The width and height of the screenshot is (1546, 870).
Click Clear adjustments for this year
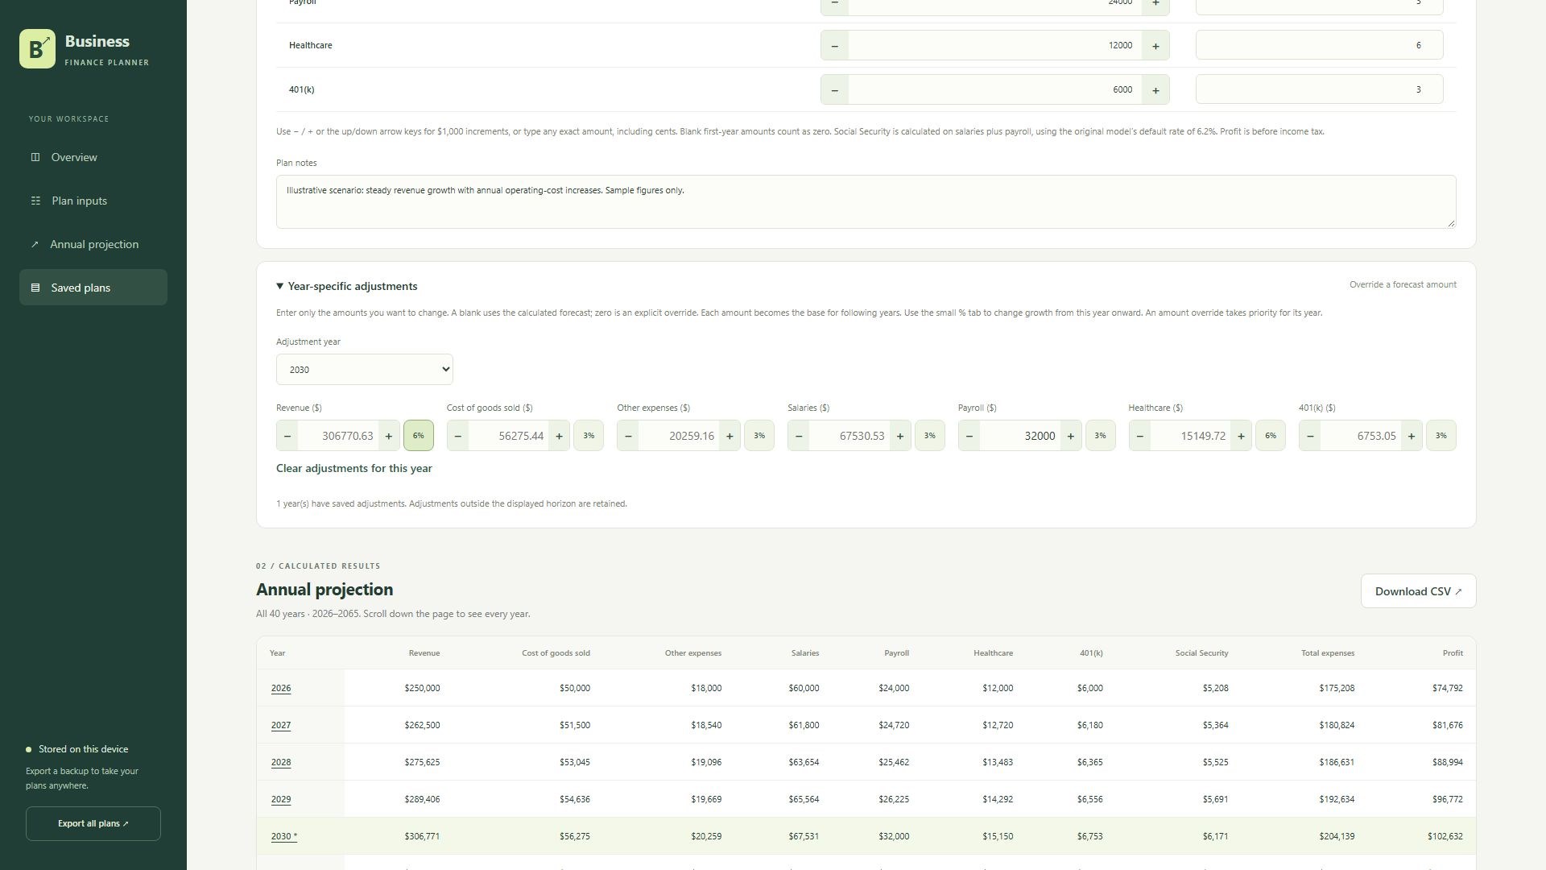[x=354, y=469]
